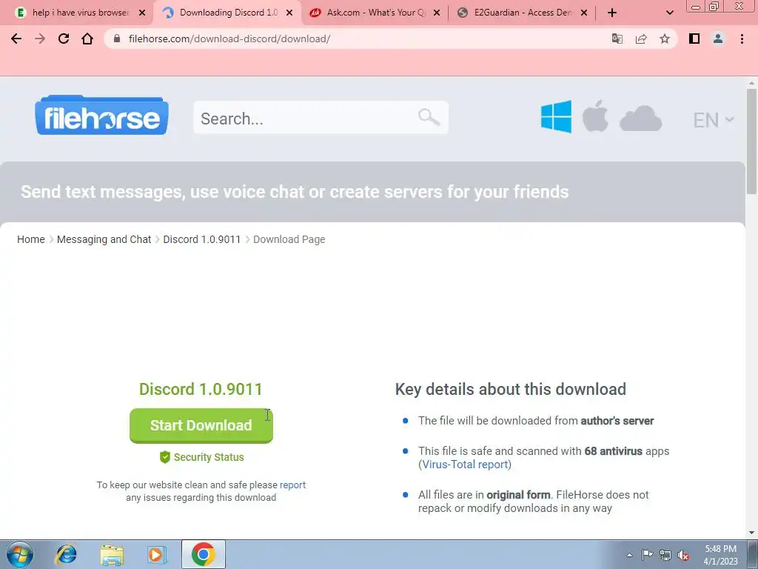This screenshot has height=569, width=758.
Task: Open Messaging and Chat breadcrumb
Action: pyautogui.click(x=104, y=239)
